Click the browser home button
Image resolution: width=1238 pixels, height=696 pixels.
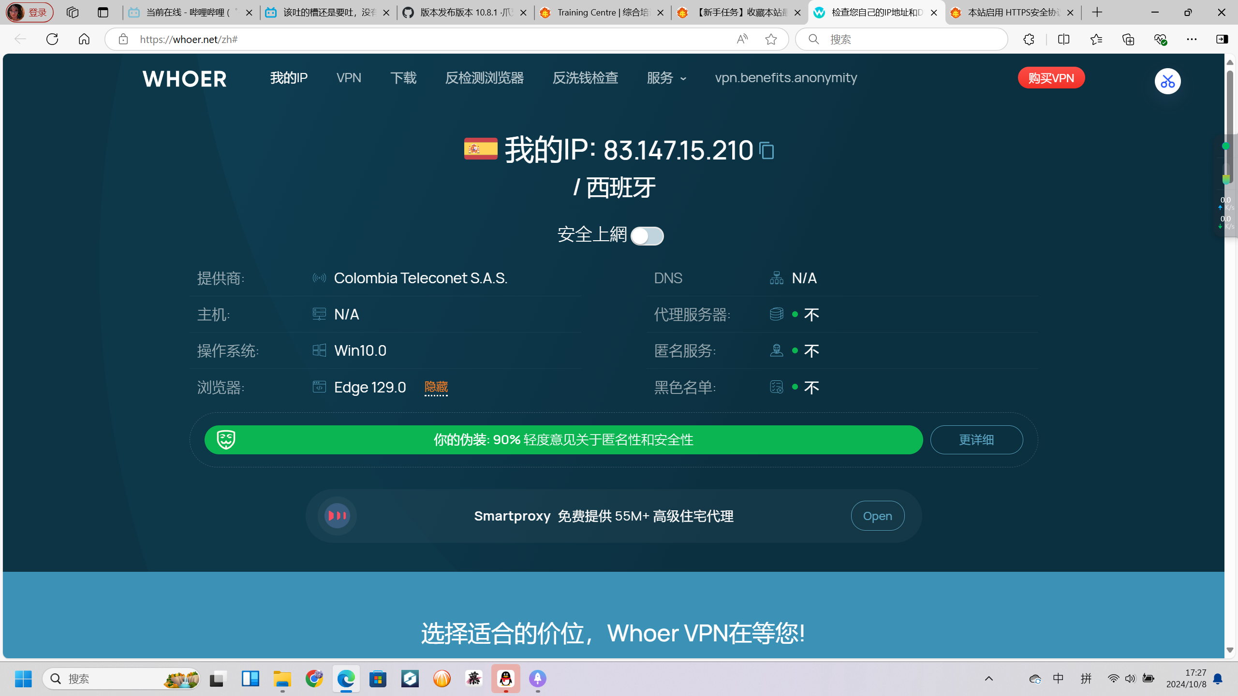coord(84,39)
